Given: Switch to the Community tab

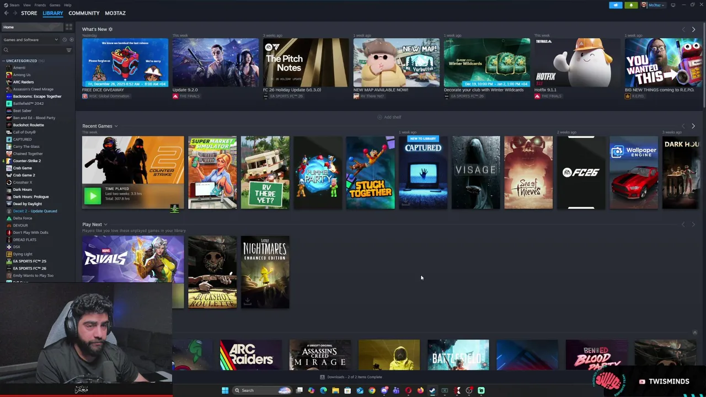Looking at the screenshot, I should [84, 13].
